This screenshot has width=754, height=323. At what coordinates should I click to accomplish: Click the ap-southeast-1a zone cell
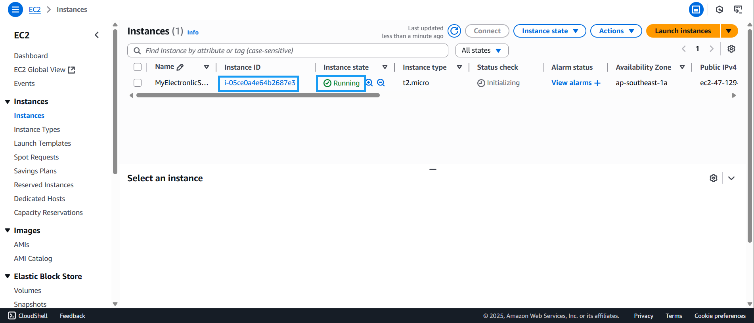tap(641, 83)
